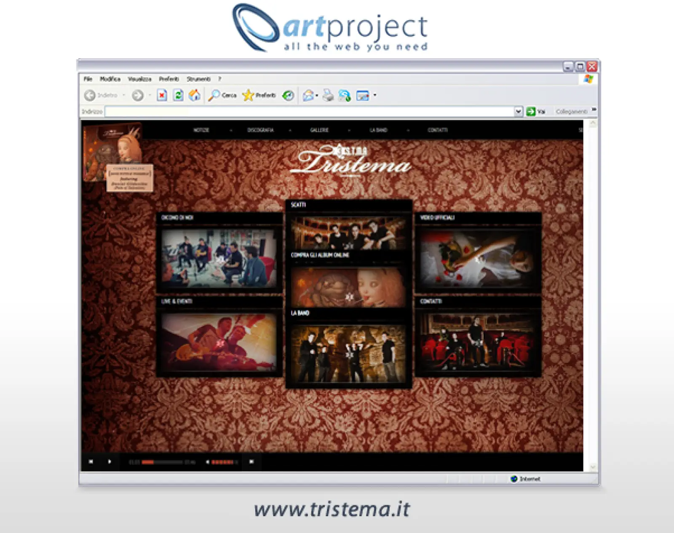Click the Messenger toolbar icon
Viewport: 674px width, 533px height.
345,96
